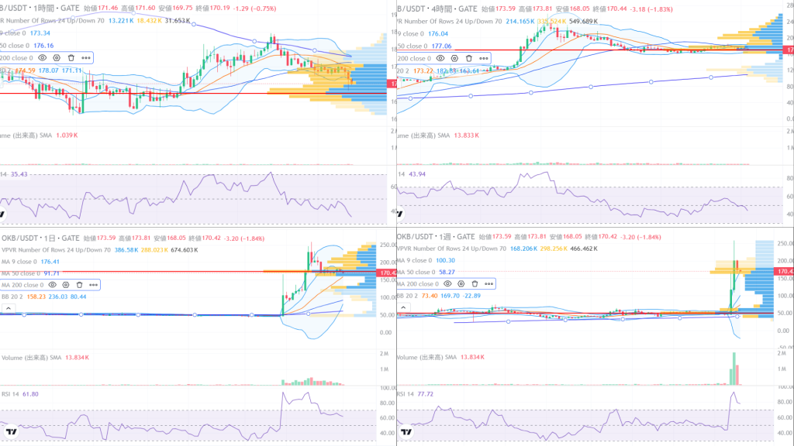Image resolution: width=794 pixels, height=446 pixels.
Task: Open MA 200 more menu on 1日 chart
Action: (94, 285)
